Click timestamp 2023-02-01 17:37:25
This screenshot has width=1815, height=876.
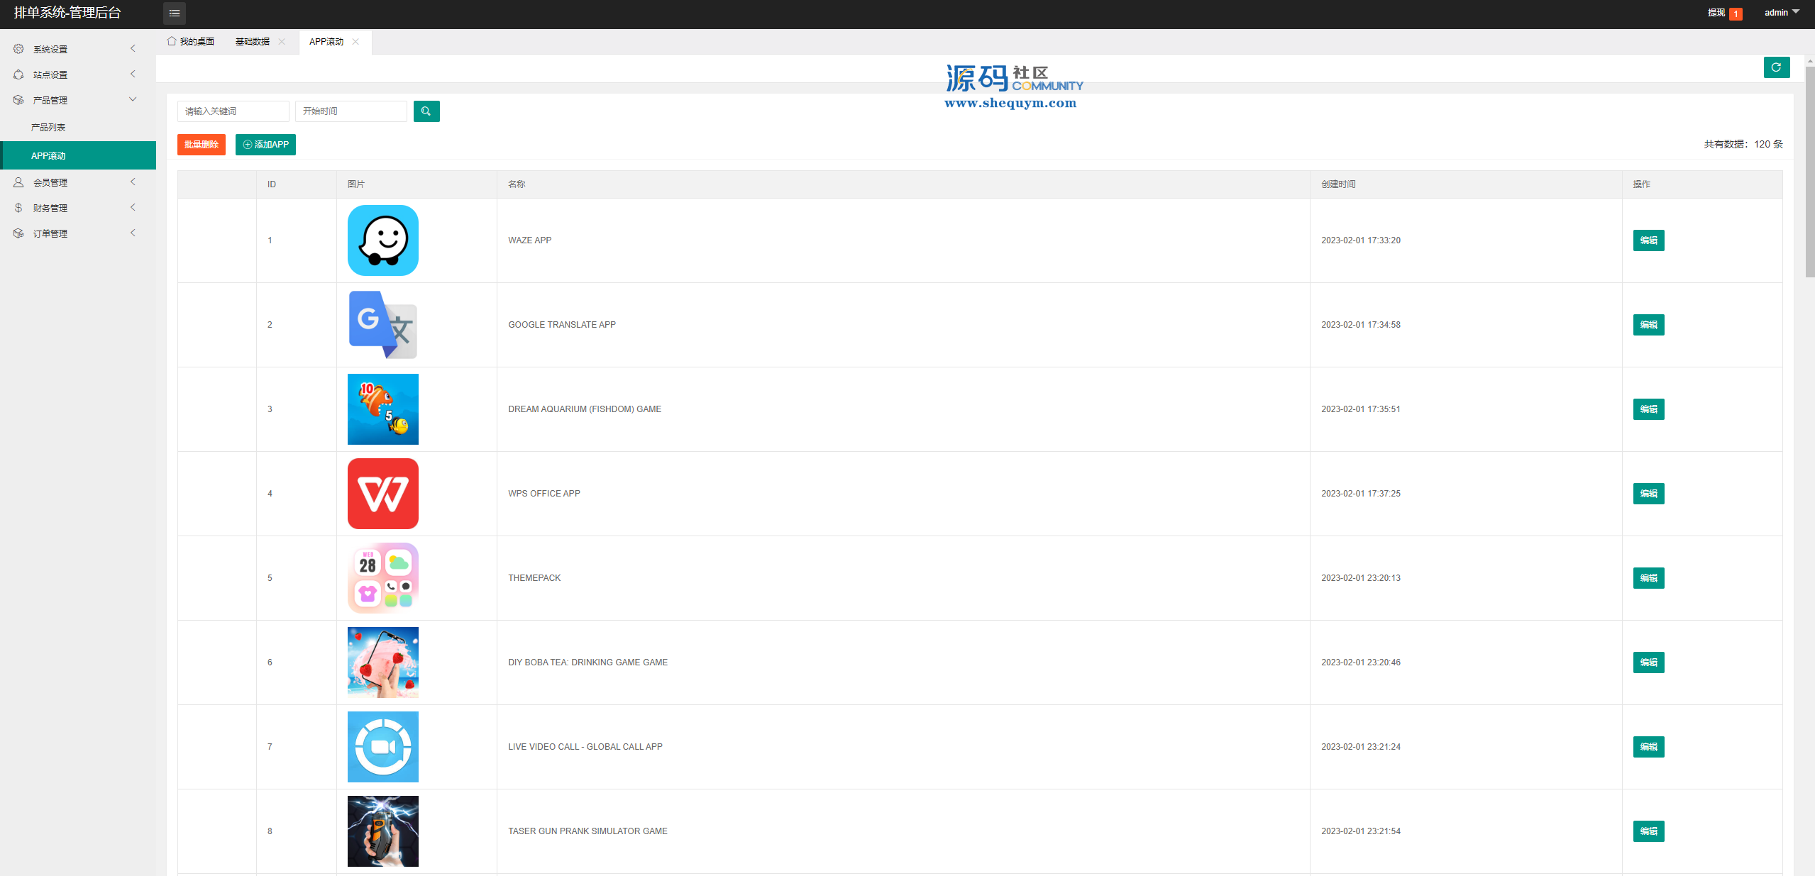tap(1361, 494)
